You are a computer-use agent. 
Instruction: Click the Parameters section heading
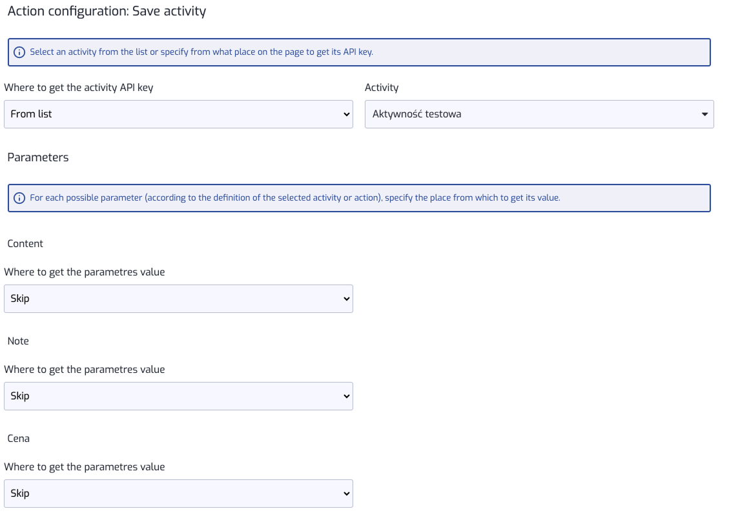click(38, 157)
